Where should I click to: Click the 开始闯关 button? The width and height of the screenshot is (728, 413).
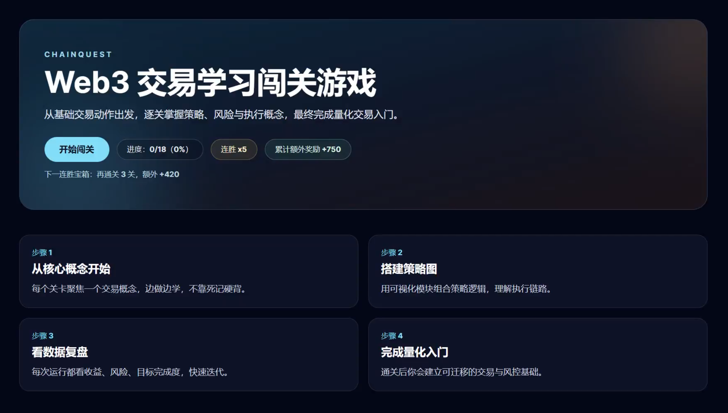(76, 149)
